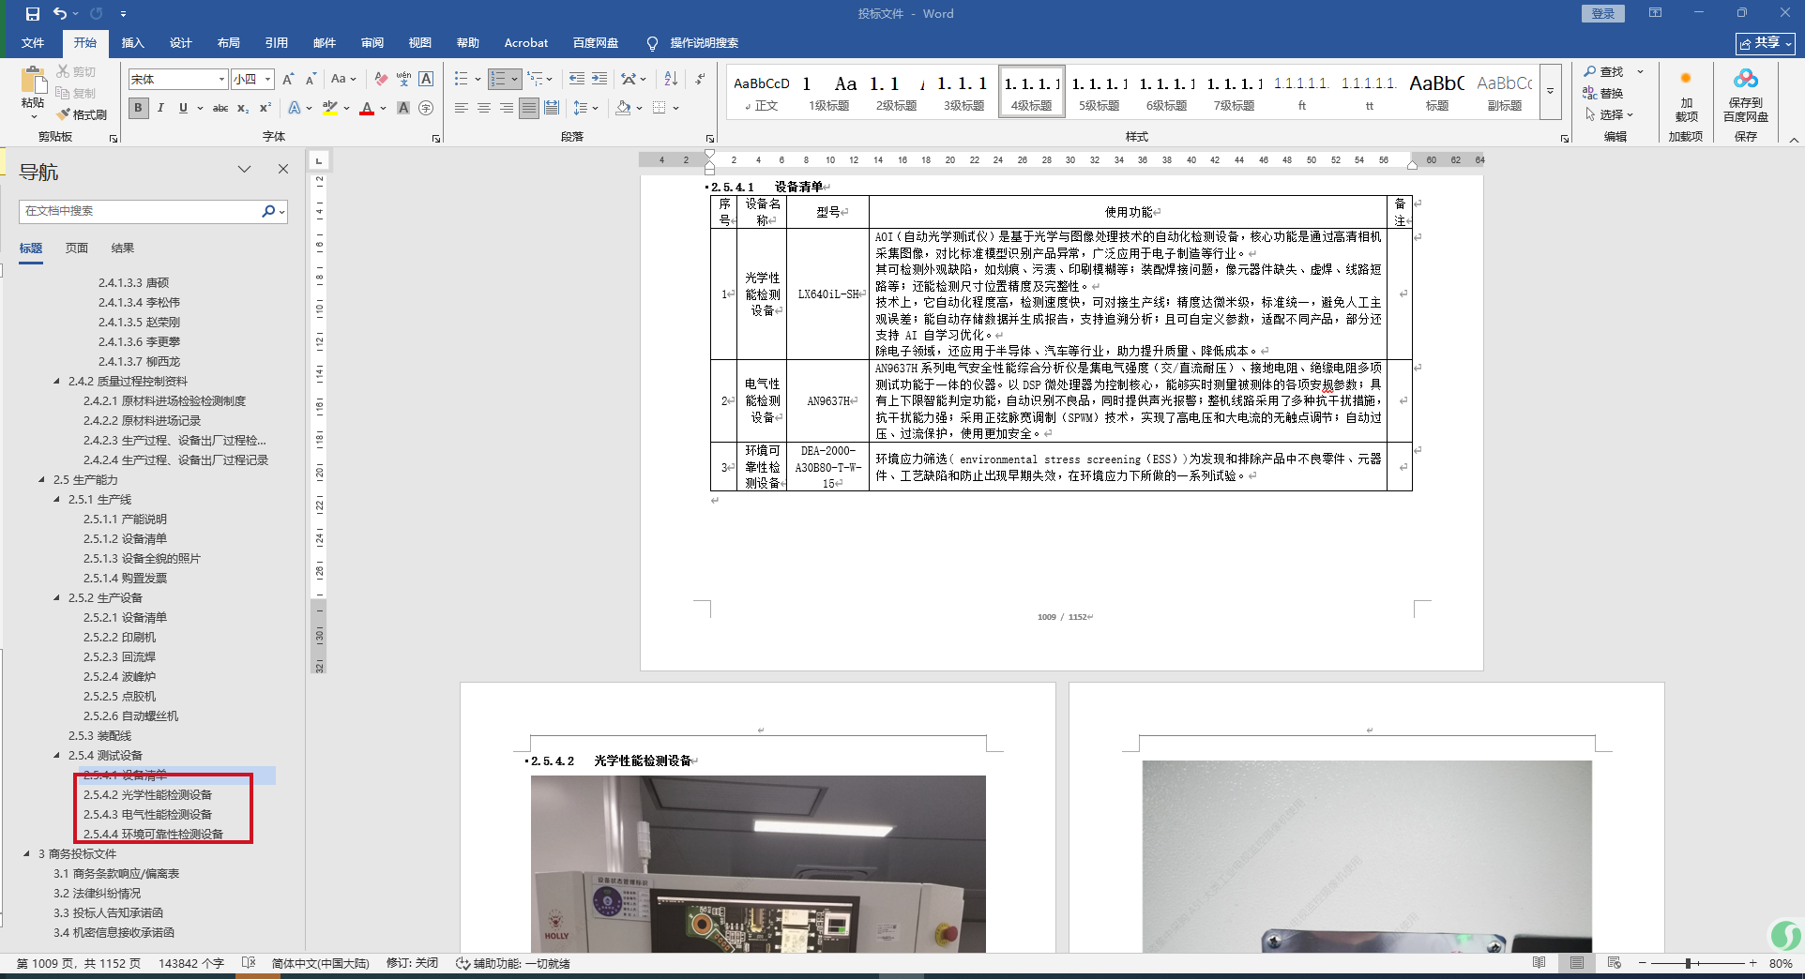This screenshot has height=979, width=1805.
Task: Toggle subscript formatting
Action: (243, 108)
